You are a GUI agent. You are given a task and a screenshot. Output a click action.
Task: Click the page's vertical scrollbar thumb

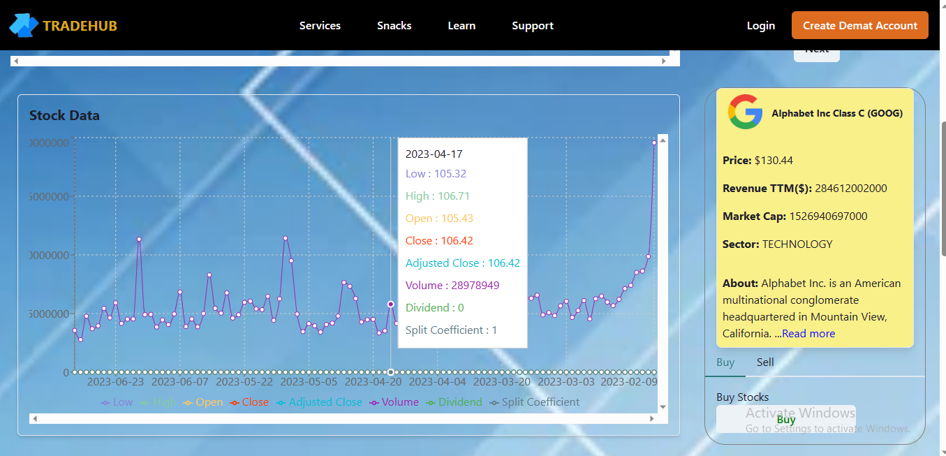[x=943, y=189]
